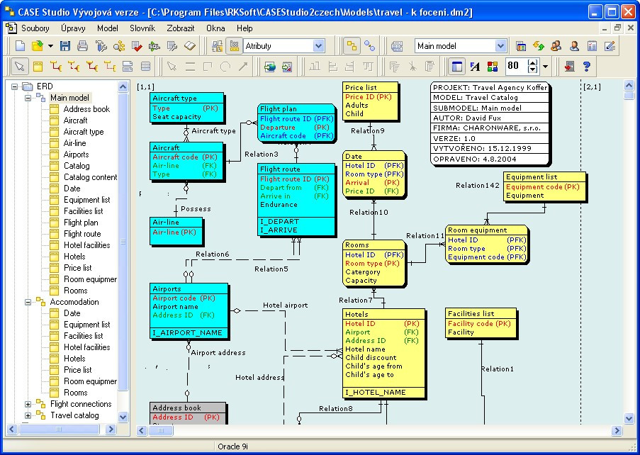
Task: Select Airports in the model tree
Action: (x=76, y=155)
